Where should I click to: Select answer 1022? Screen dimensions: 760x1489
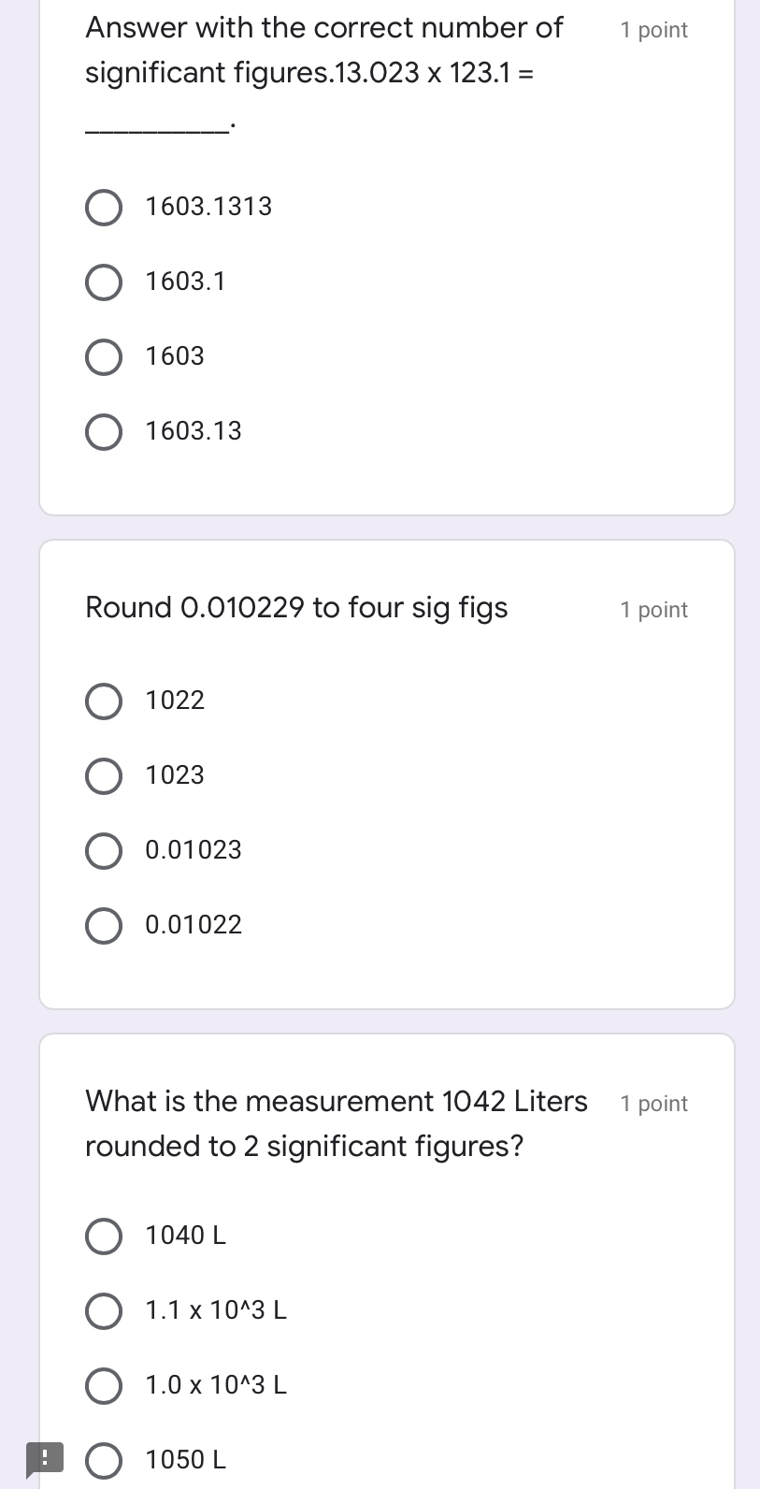104,701
